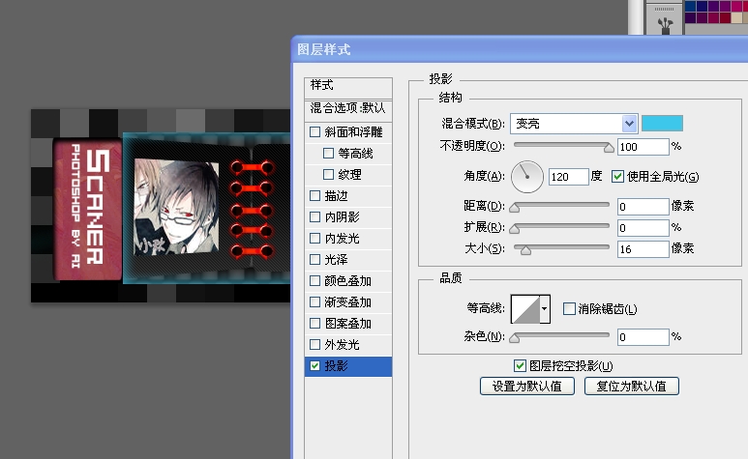Enable the 图案叠加 checkbox

pos(314,324)
